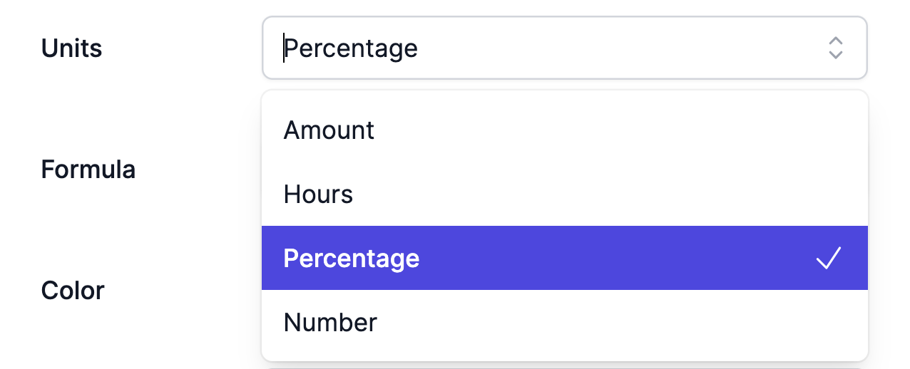Choose the highlighted Percentage option
Viewport: 910px width, 369px height.
pos(565,258)
